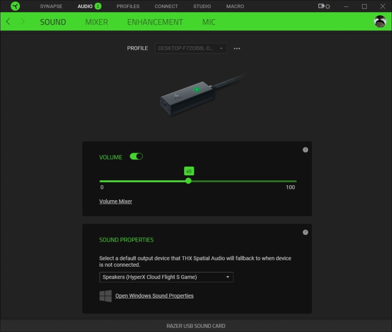This screenshot has width=392, height=332.
Task: Click the PROFILE label text
Action: tap(138, 48)
